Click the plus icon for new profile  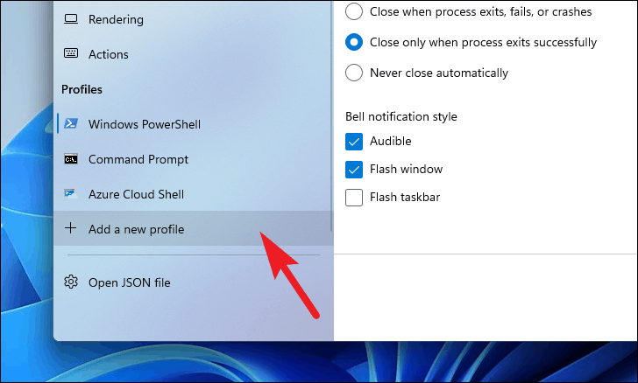coord(70,228)
